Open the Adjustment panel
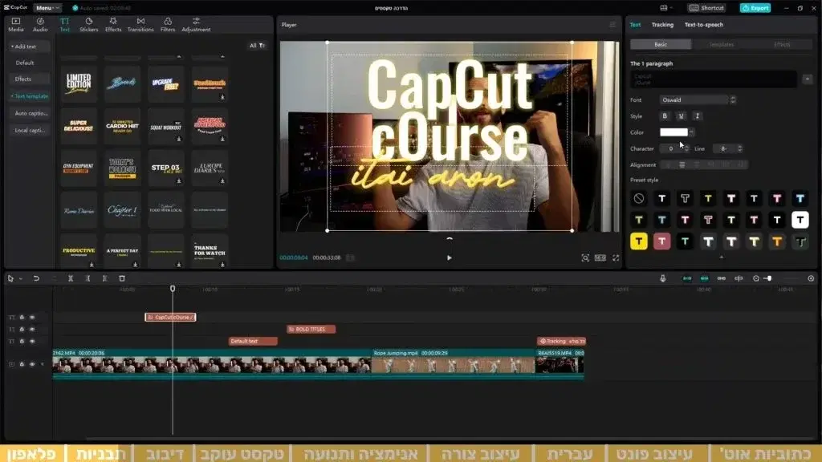This screenshot has height=462, width=822. pyautogui.click(x=196, y=25)
